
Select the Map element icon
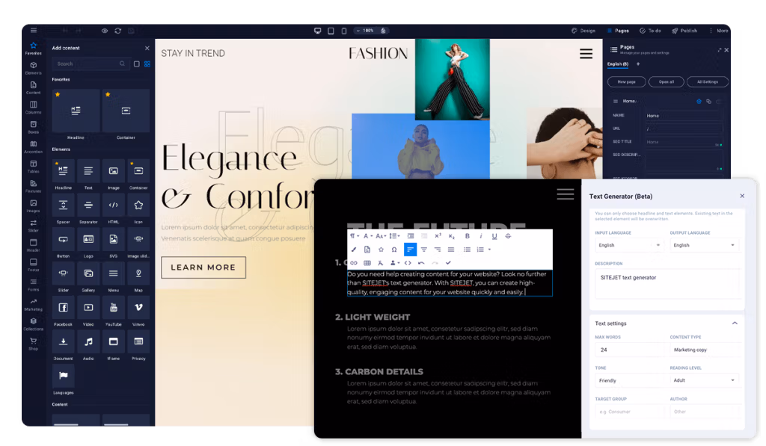point(138,273)
